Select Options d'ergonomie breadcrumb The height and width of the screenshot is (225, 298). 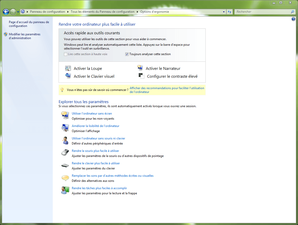click(x=154, y=12)
